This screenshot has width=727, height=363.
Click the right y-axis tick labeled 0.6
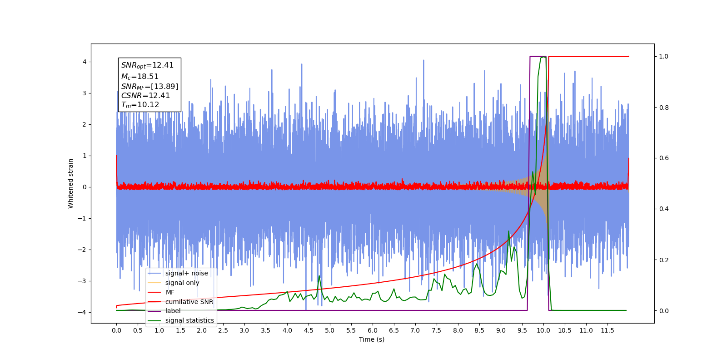pyautogui.click(x=664, y=158)
